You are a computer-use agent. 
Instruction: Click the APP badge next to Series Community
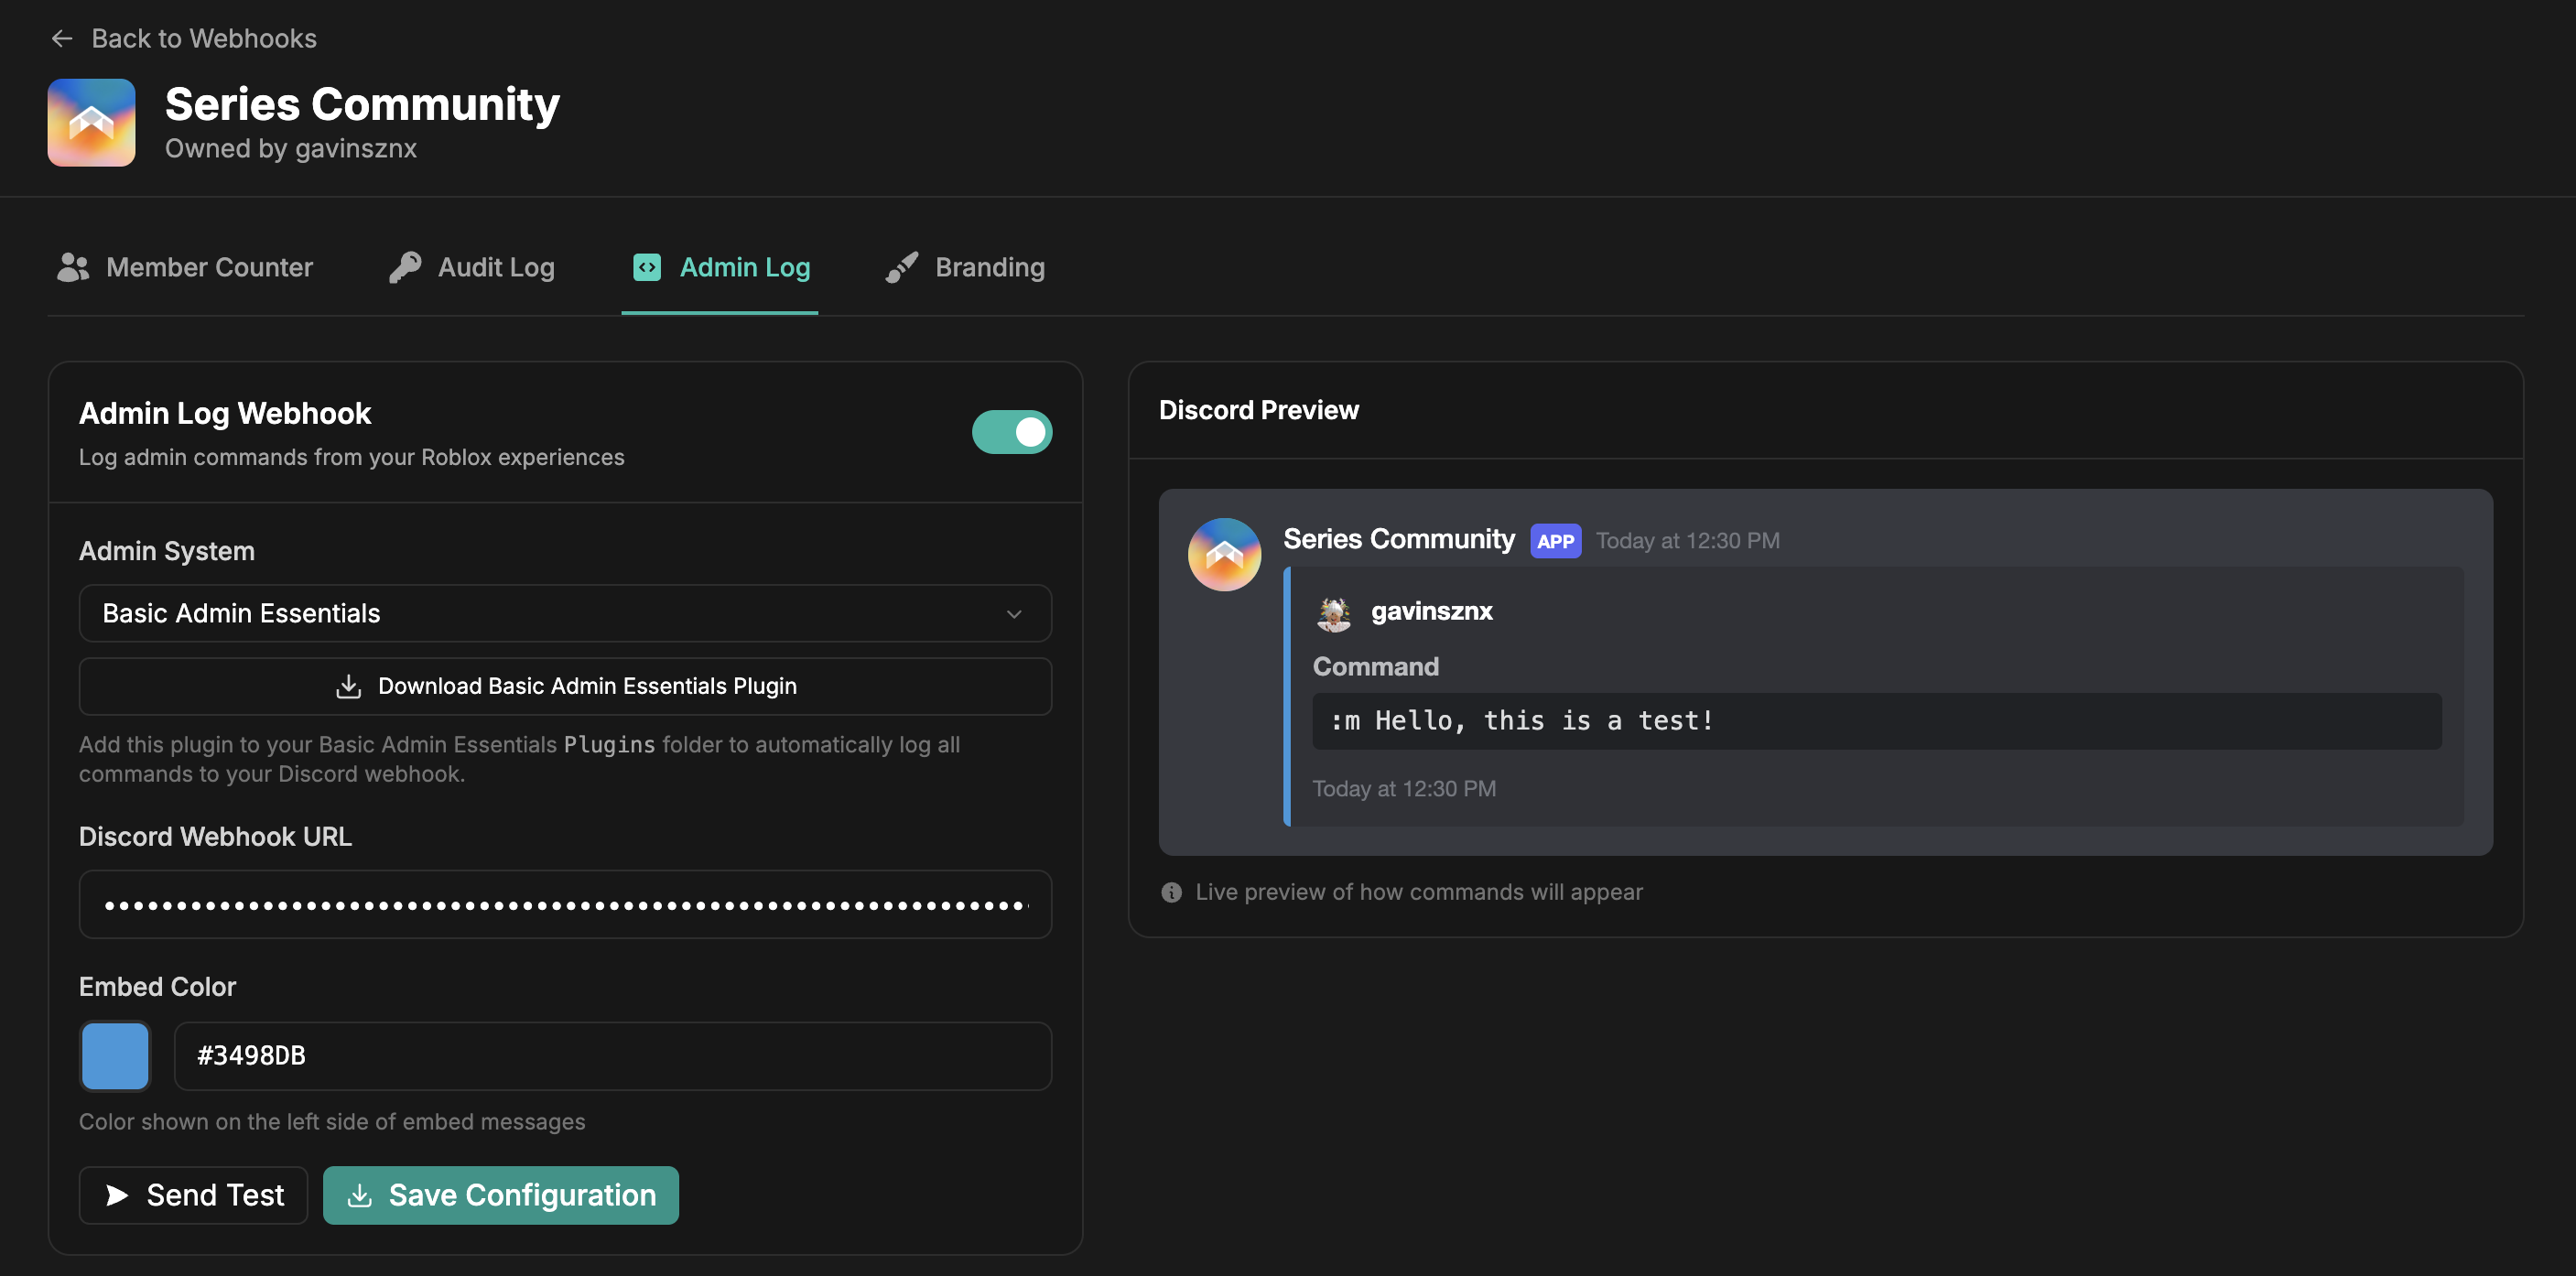1555,541
